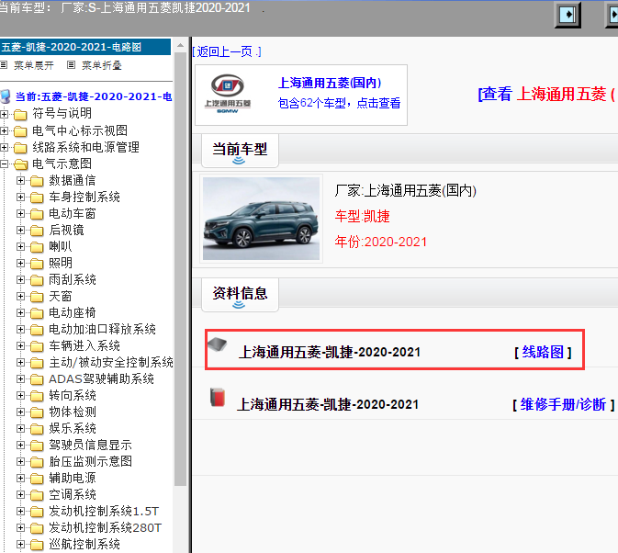This screenshot has height=553, width=618.
Task: Click folder icon of 电气中心标示视图
Action: 20,131
